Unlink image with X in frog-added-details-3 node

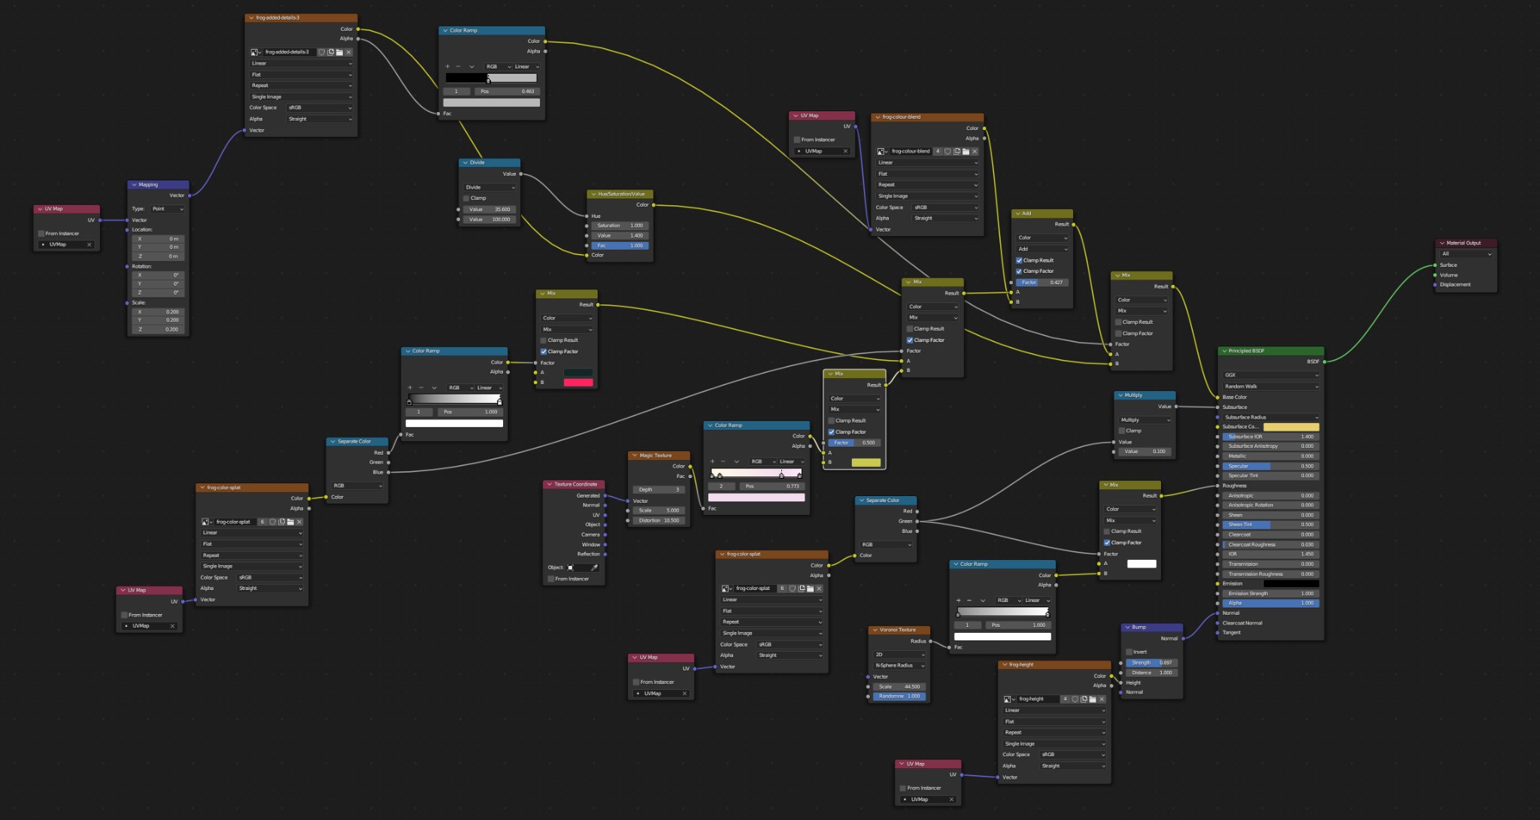click(x=349, y=52)
